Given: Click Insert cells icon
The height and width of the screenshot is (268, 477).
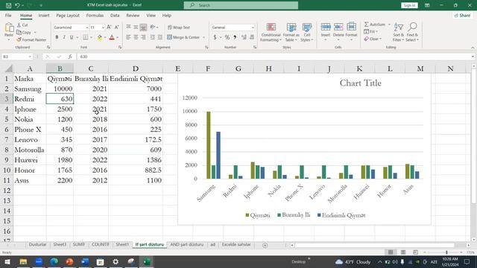Looking at the screenshot, I should [x=326, y=28].
